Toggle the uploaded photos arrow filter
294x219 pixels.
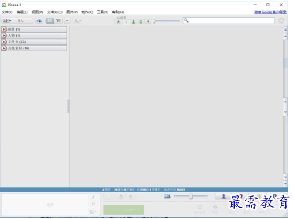point(126,22)
